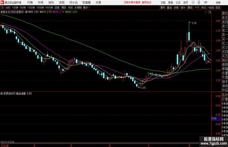Screen dimensions: 228x147
Task: Click the month 8 marker on time axis
Action: coord(189,145)
